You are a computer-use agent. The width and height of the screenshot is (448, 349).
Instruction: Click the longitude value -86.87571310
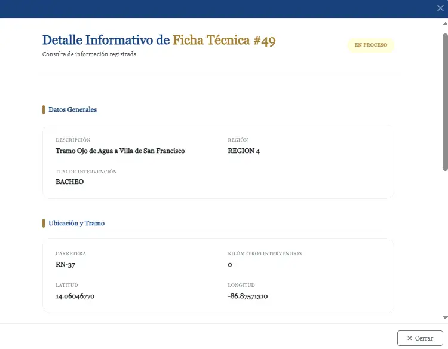247,296
